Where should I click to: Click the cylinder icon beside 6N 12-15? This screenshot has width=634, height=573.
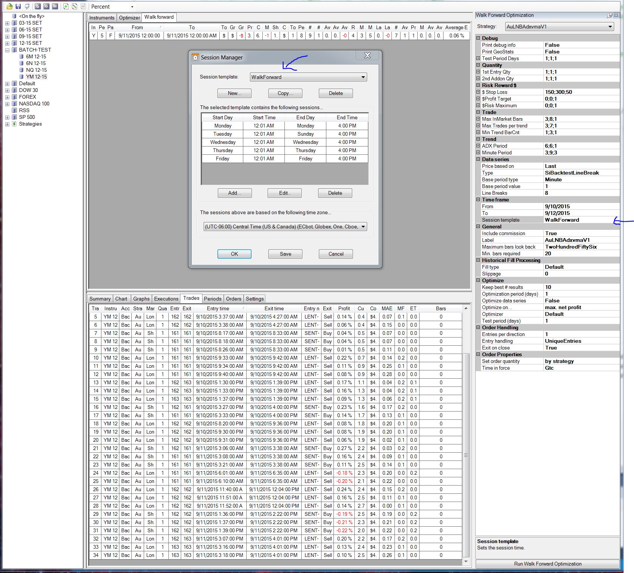(21, 63)
